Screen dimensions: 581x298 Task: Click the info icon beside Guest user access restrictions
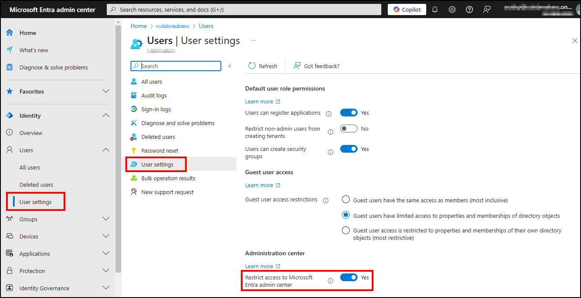[x=326, y=200]
